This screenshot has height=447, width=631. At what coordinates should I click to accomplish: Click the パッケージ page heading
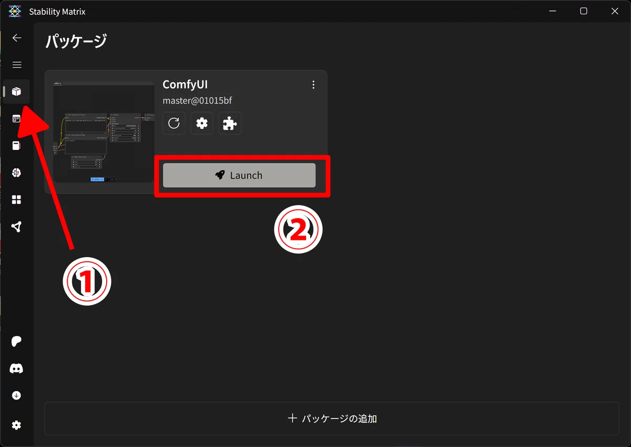click(76, 42)
